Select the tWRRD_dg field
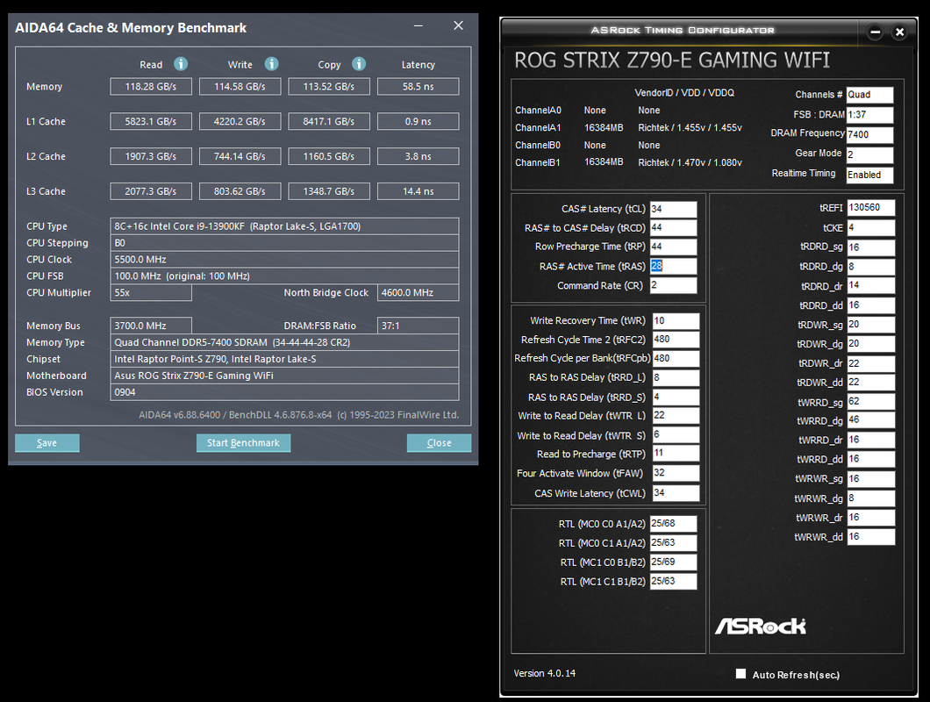Screen dimensions: 930x702 (x=870, y=420)
